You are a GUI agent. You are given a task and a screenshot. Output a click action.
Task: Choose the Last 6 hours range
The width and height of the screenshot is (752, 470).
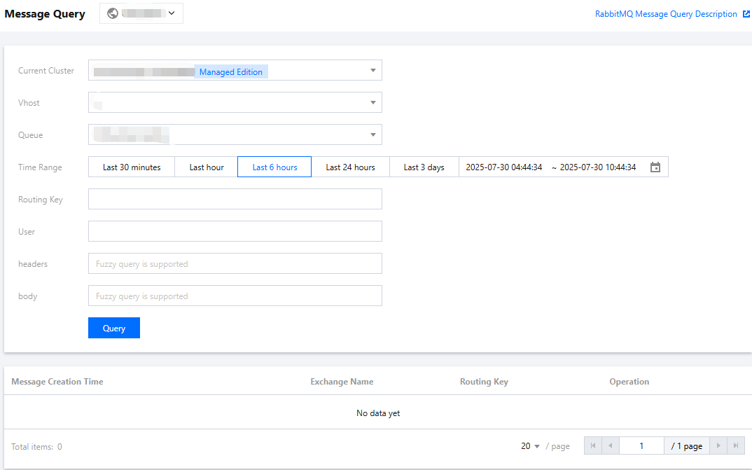pyautogui.click(x=274, y=167)
